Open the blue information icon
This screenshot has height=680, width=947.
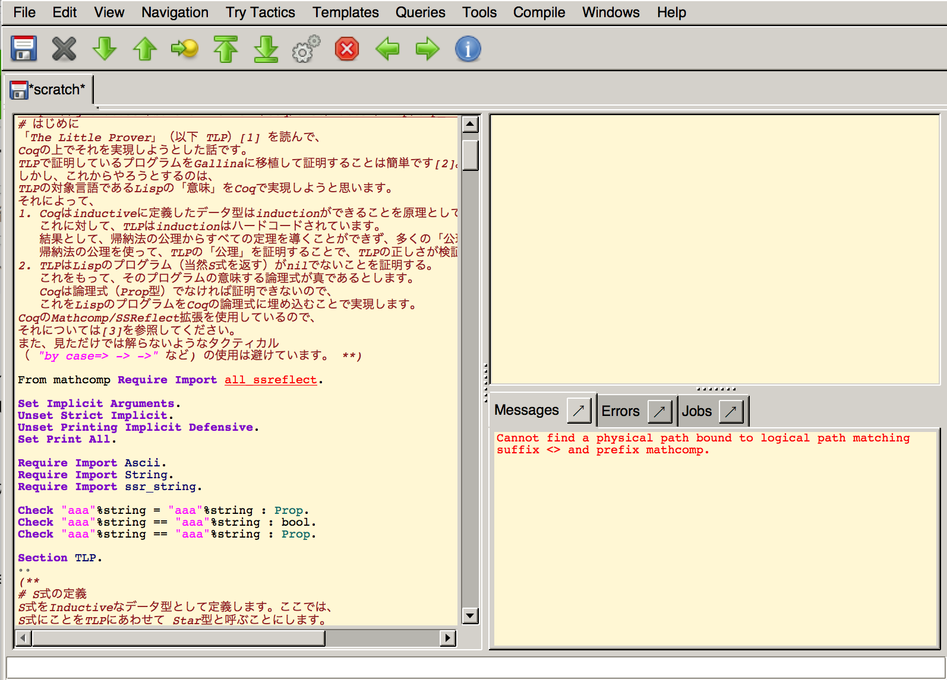[468, 49]
